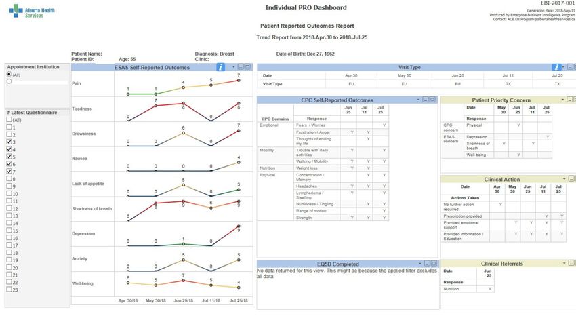Click '# Latest Questionnaire' filter heading
This screenshot has height=335, width=576.
(x=32, y=113)
